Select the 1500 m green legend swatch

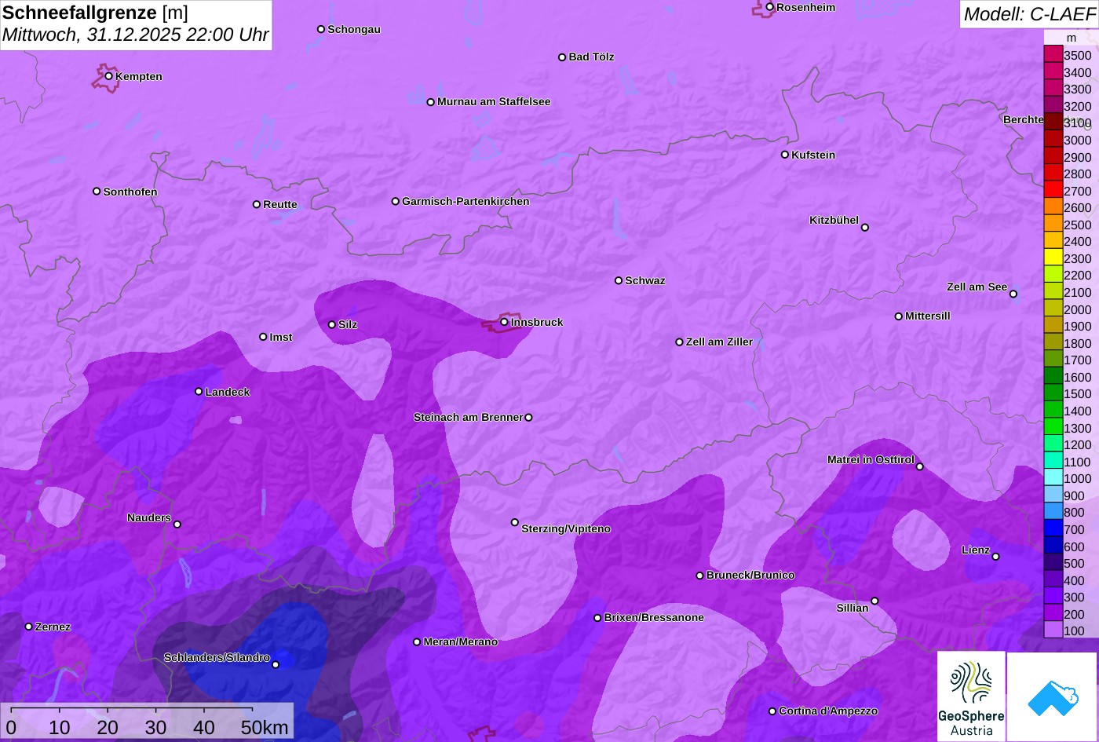pos(1053,393)
